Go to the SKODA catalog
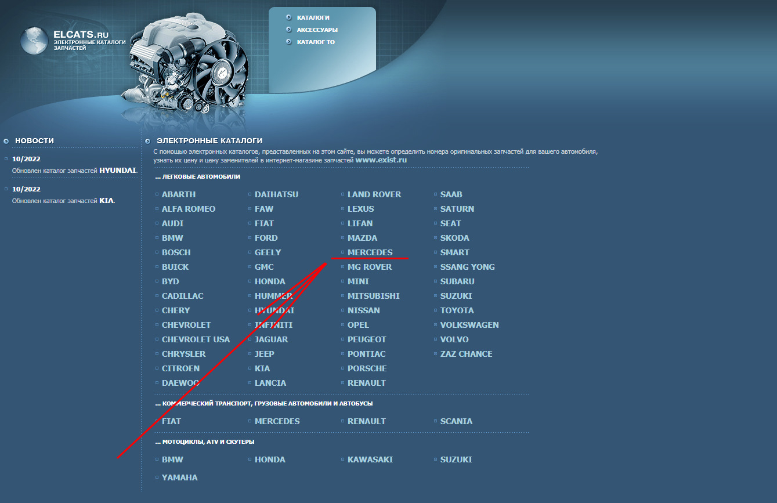 pos(455,238)
